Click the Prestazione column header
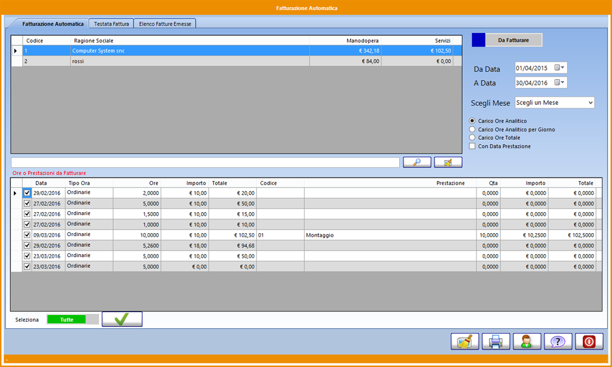This screenshot has width=612, height=367. pos(390,183)
